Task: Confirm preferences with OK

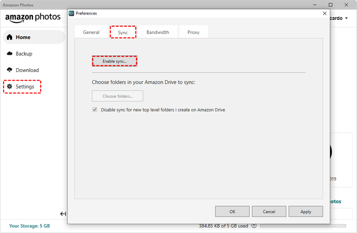Action: (232, 212)
